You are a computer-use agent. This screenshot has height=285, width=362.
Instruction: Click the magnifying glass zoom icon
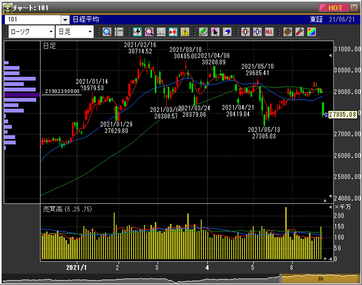(107, 31)
